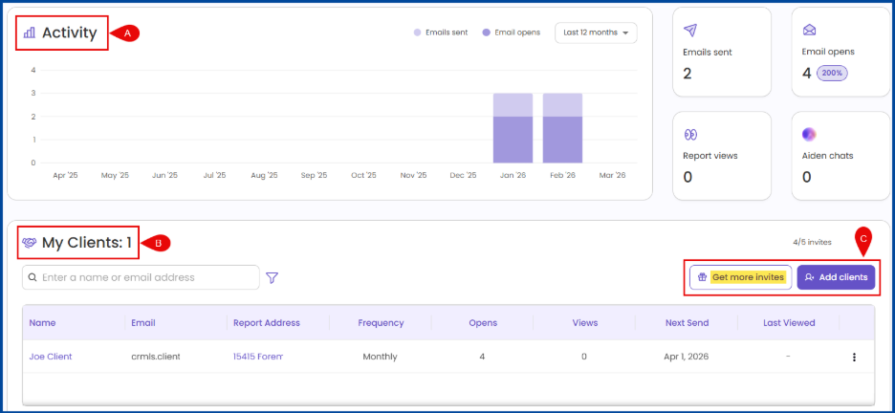Click the Aiden chats orb icon

tap(809, 134)
